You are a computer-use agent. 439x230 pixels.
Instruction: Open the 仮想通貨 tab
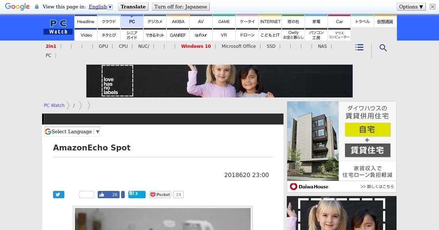coord(385,21)
